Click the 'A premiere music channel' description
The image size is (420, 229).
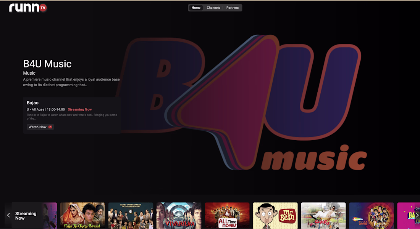[x=71, y=82]
